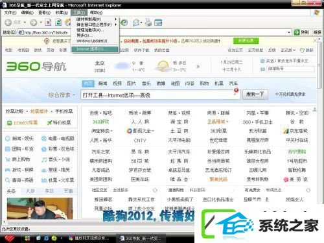
Task: Click the music note 音乐·小说 icon
Action: coord(44,159)
